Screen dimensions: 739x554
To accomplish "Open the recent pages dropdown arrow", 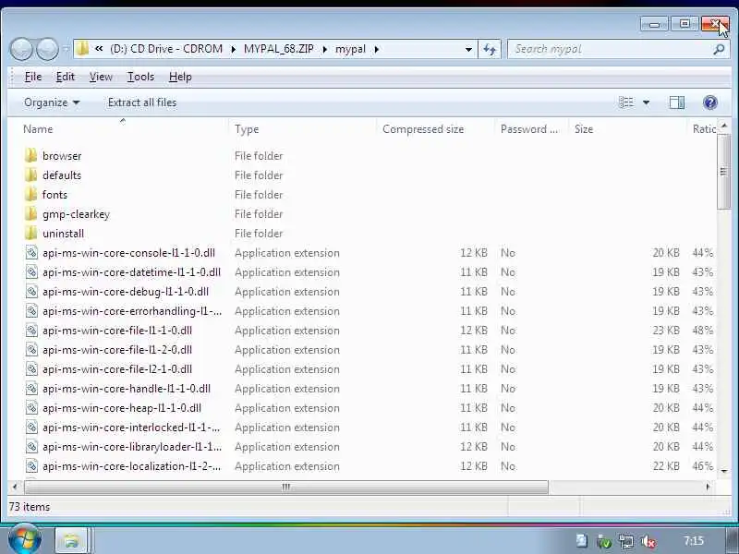I will [x=66, y=49].
